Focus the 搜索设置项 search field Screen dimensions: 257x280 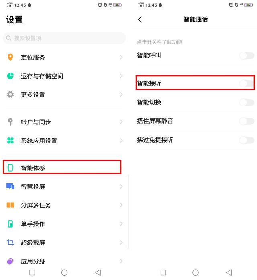pyautogui.click(x=64, y=38)
